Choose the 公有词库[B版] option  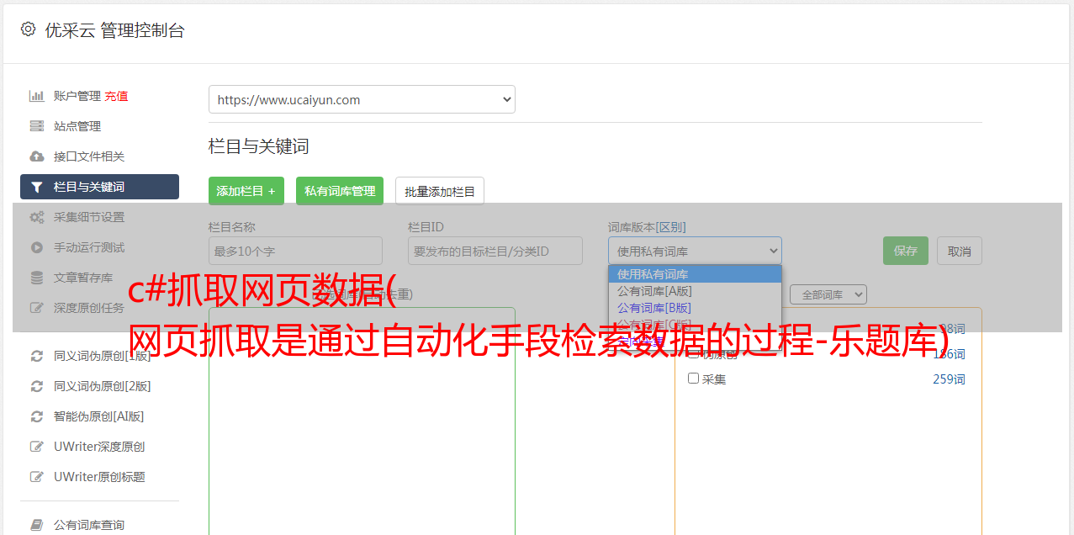point(695,308)
